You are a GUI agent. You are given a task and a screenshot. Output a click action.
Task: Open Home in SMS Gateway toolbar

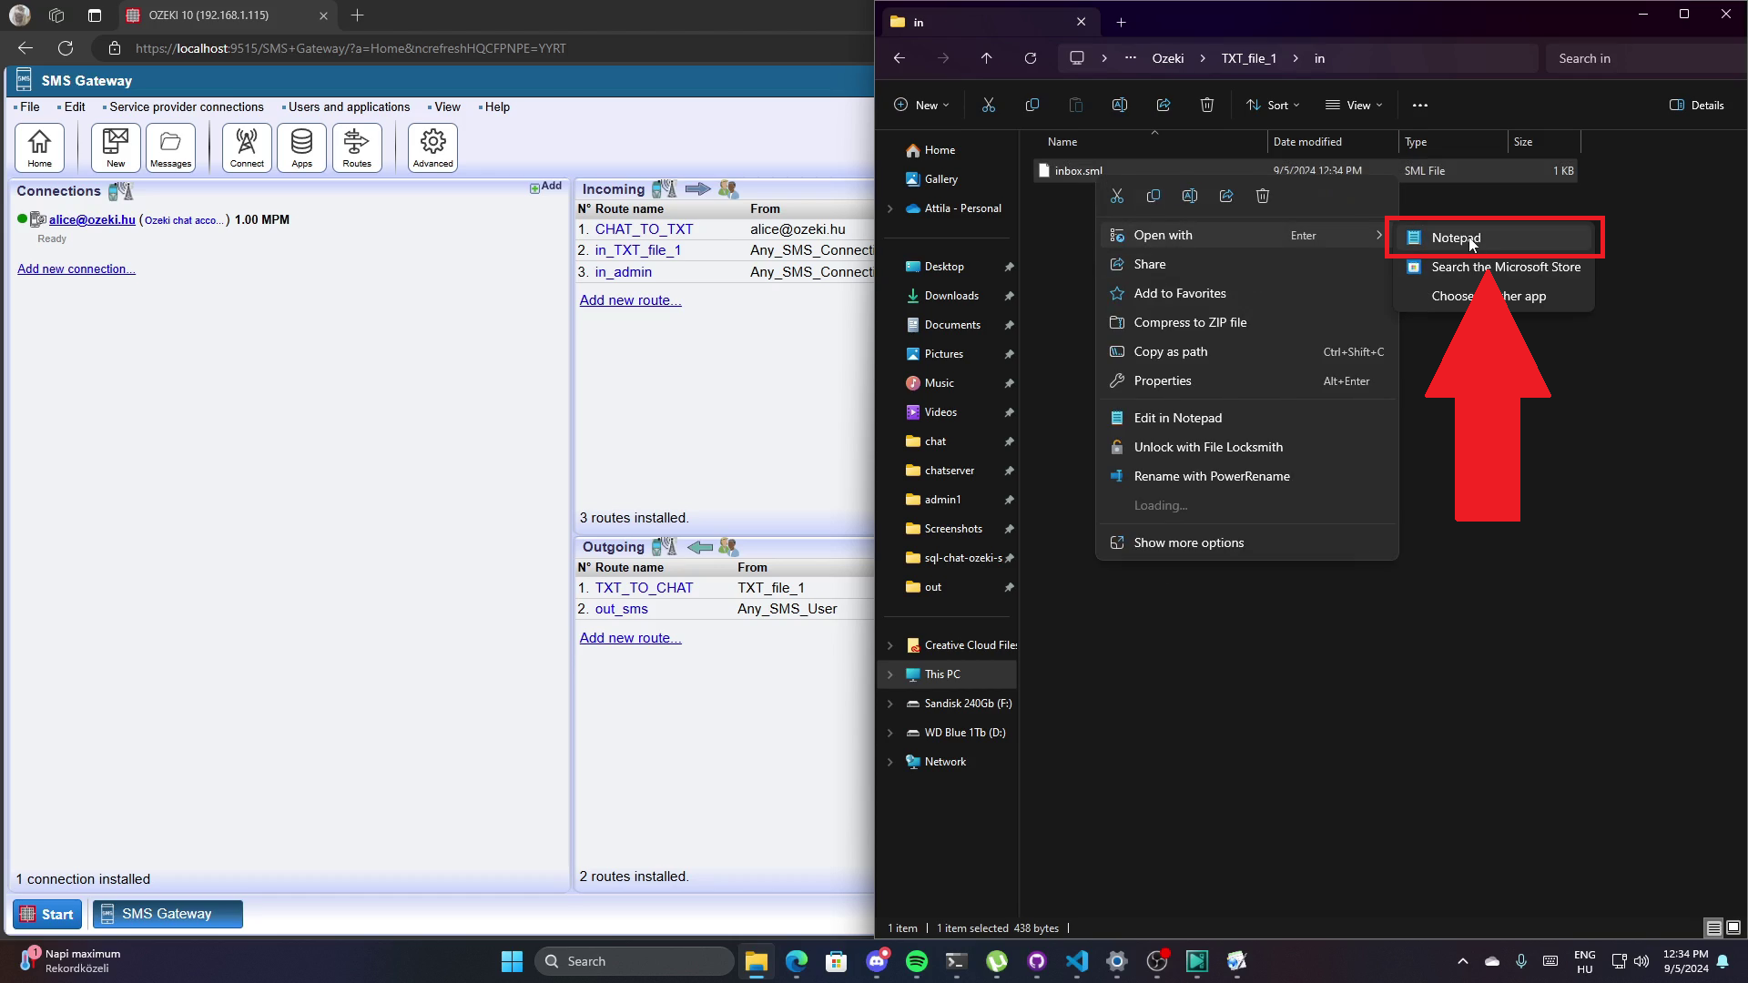(x=39, y=147)
